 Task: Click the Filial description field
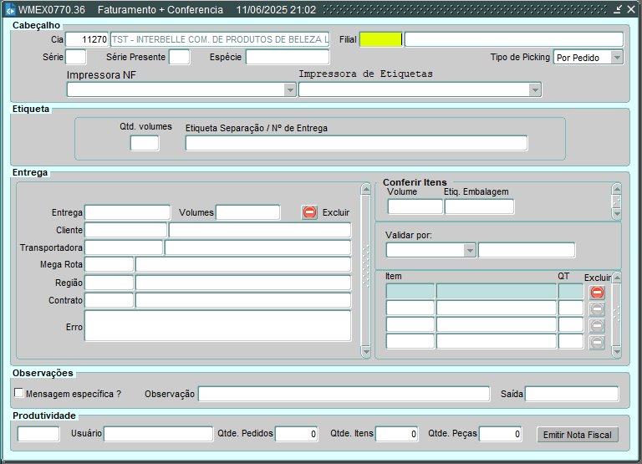[x=514, y=39]
